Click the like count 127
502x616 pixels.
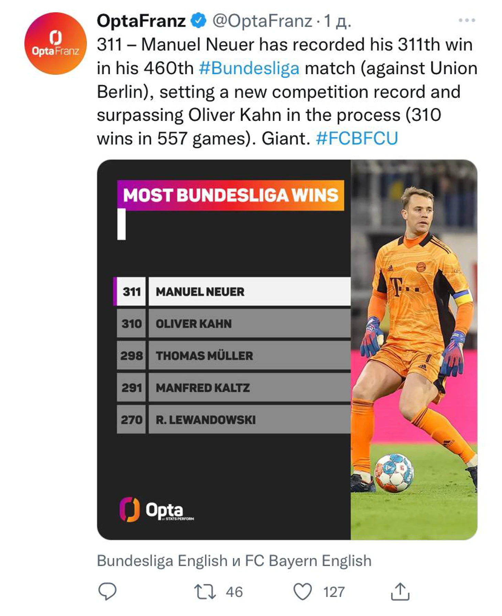point(334,592)
